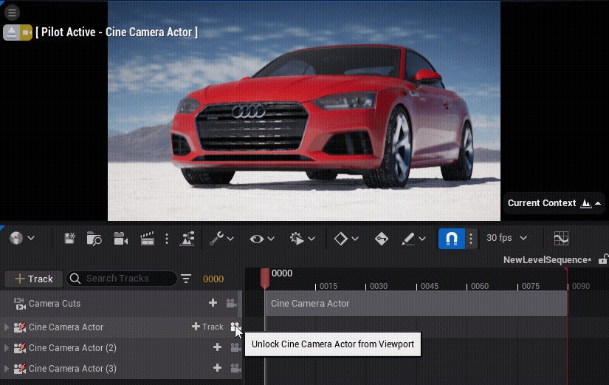This screenshot has height=385, width=609.
Task: Expand the Cine Camera Actor (2) track
Action: click(6, 347)
